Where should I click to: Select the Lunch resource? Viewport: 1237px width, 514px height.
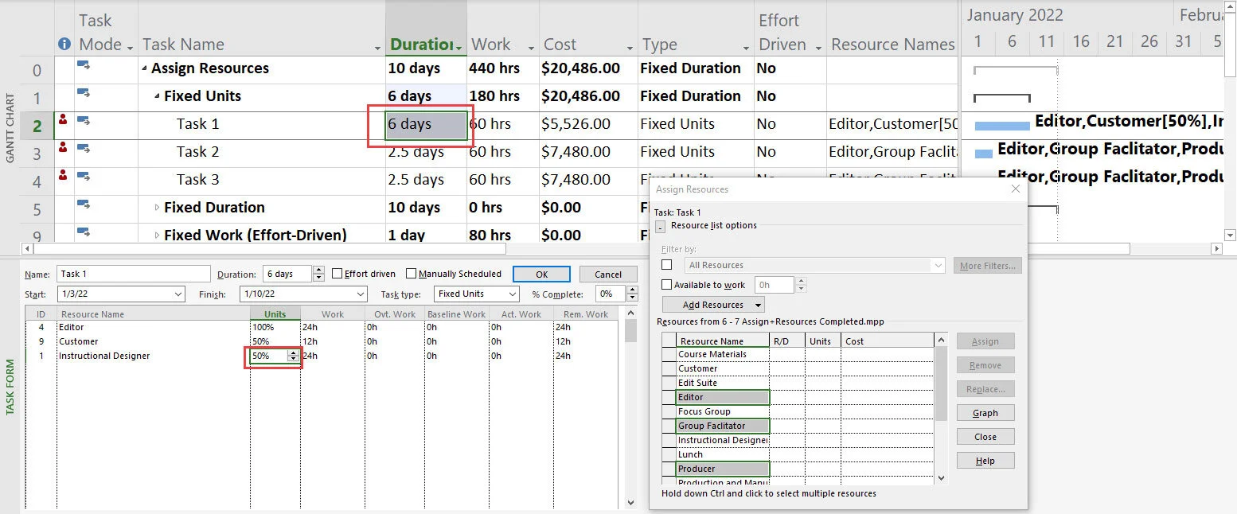tap(723, 454)
